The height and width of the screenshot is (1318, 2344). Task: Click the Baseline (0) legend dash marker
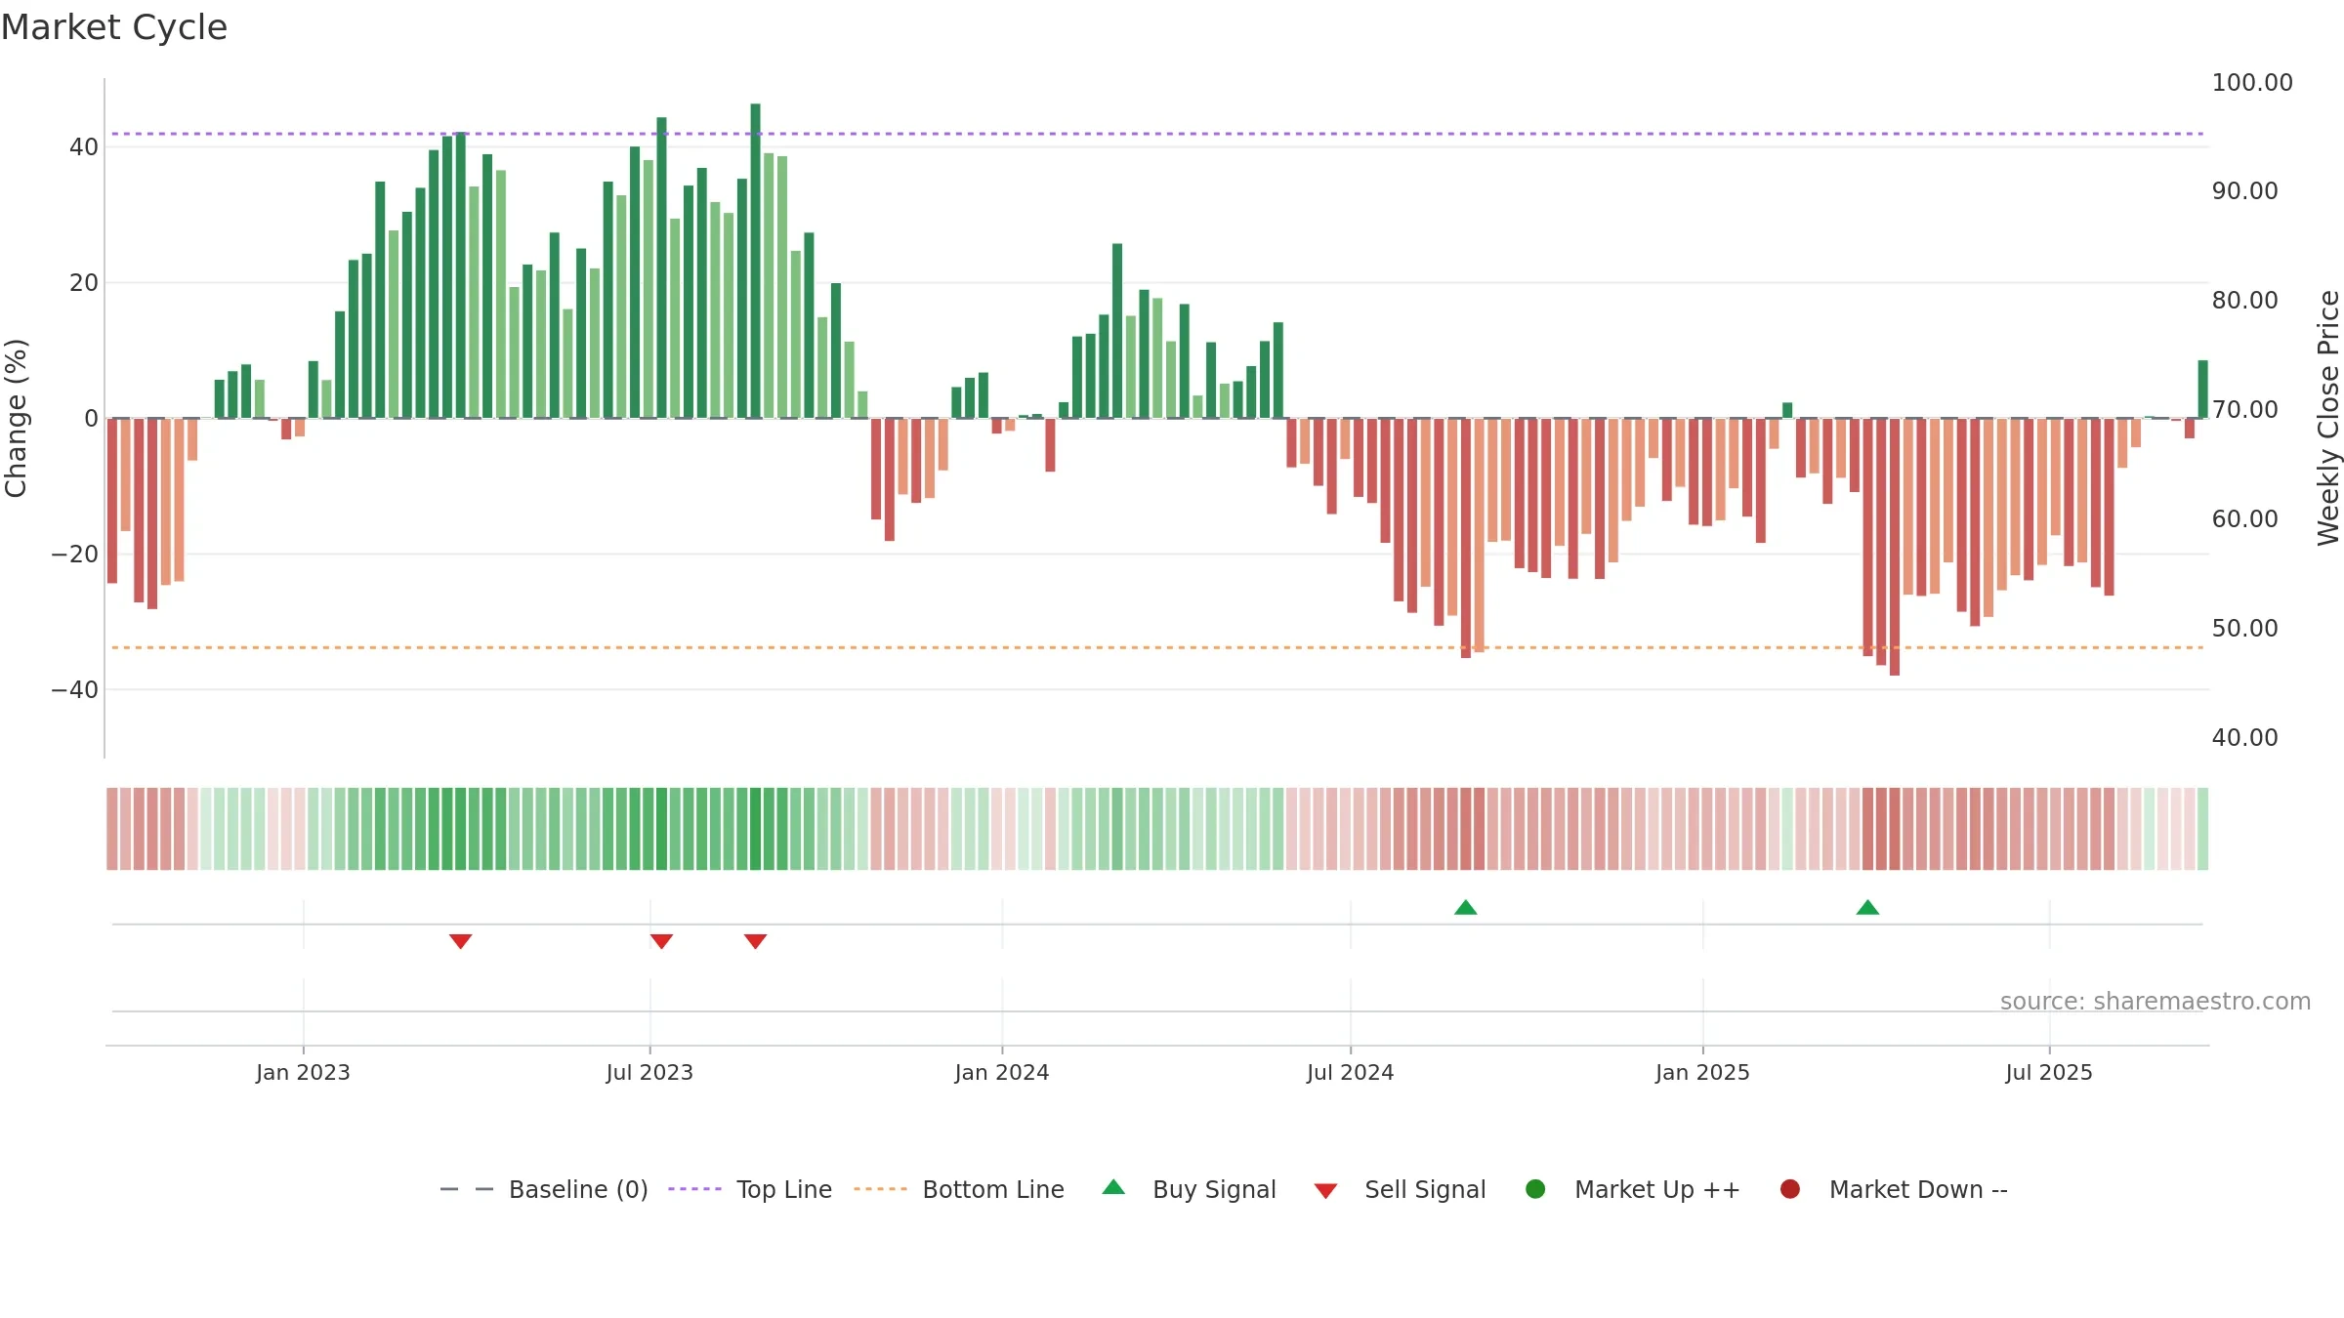click(467, 1189)
